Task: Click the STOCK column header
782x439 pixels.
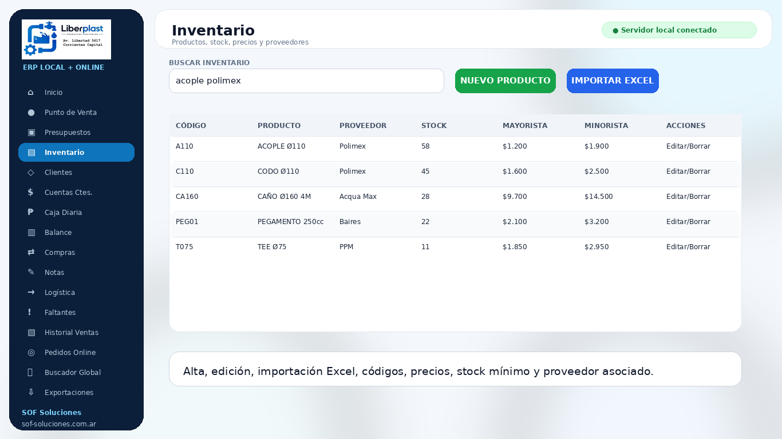Action: pos(434,126)
